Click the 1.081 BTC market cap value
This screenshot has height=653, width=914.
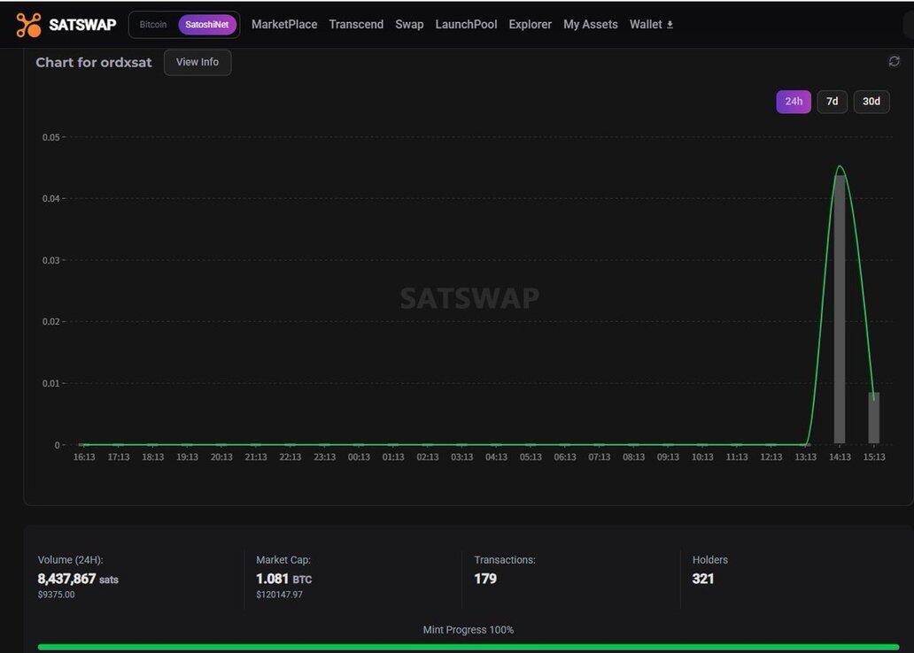[x=284, y=579]
